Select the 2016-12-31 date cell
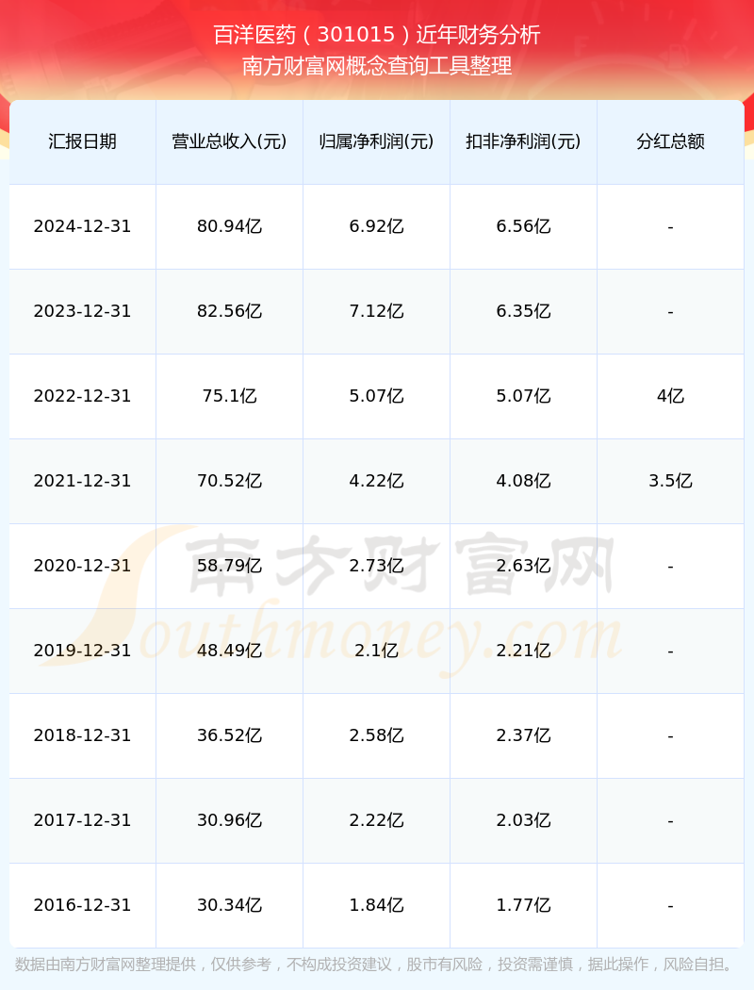The height and width of the screenshot is (990, 754). click(x=83, y=906)
